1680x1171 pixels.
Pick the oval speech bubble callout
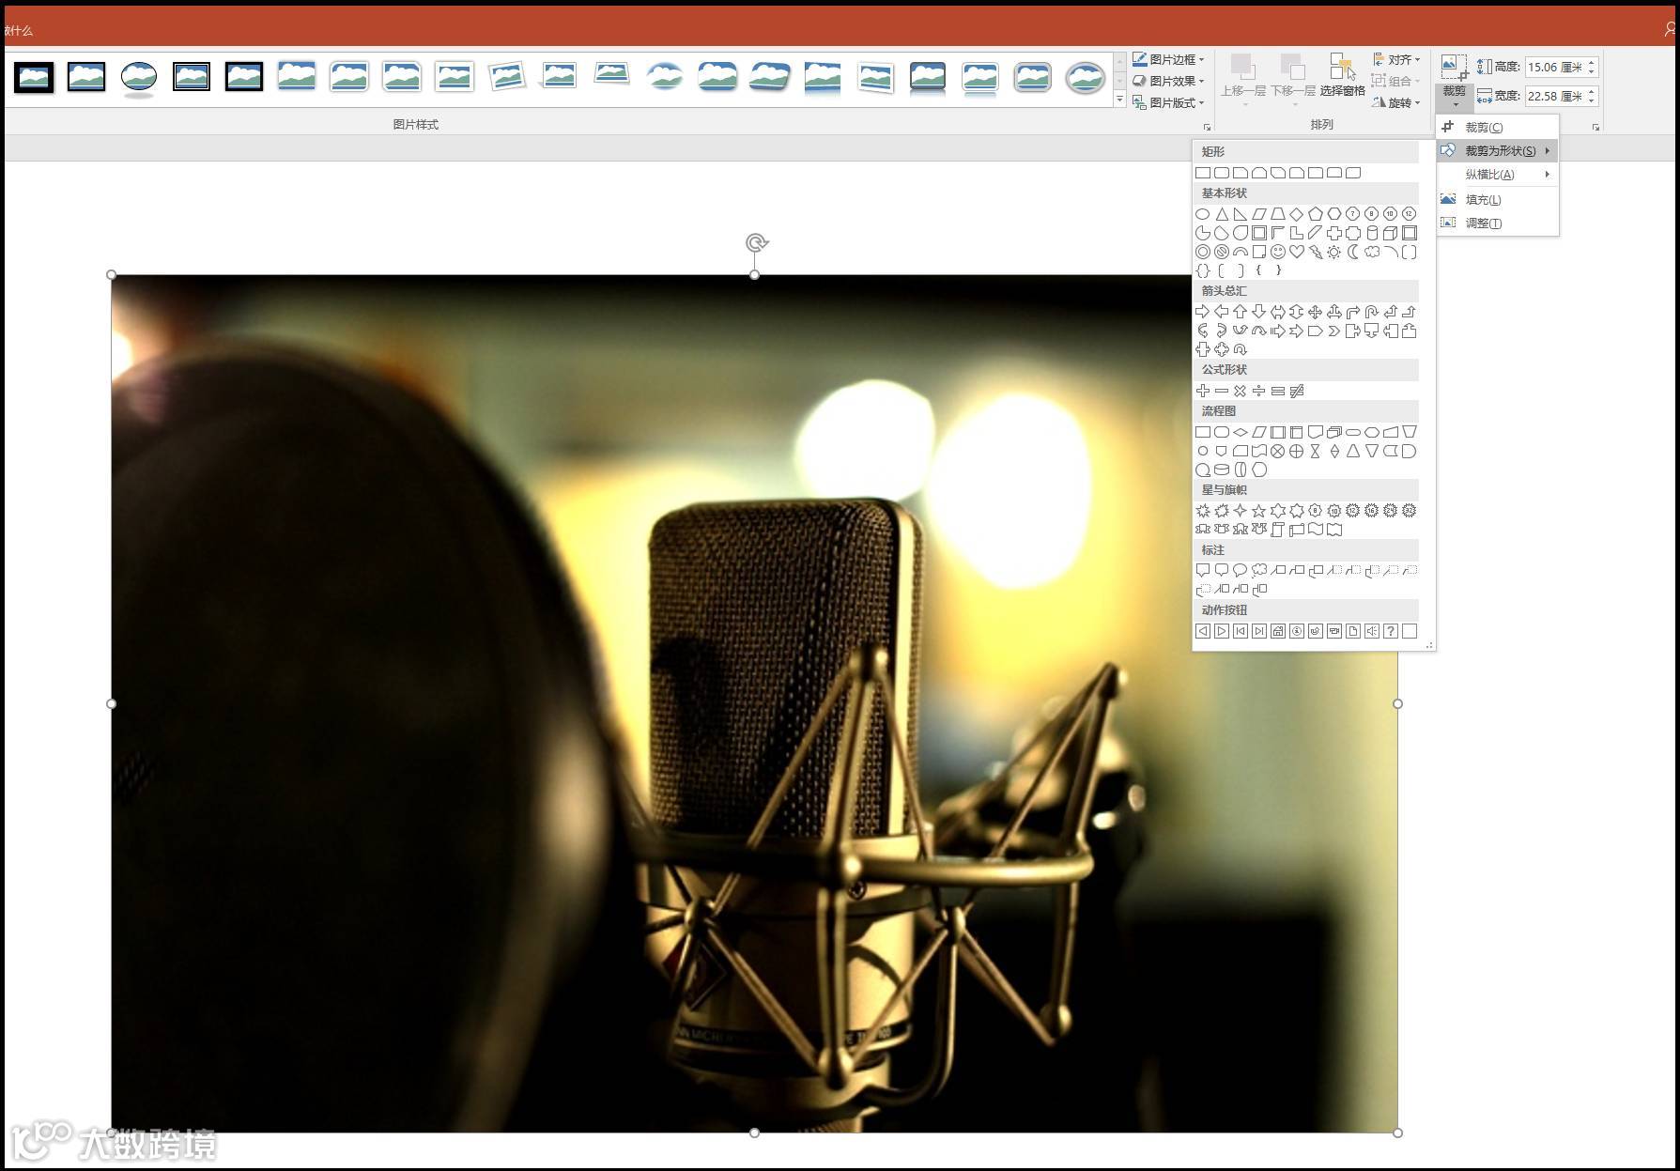[x=1241, y=570]
